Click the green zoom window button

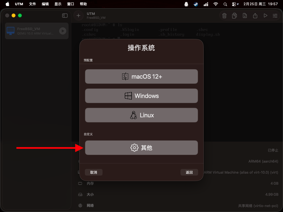(20, 15)
